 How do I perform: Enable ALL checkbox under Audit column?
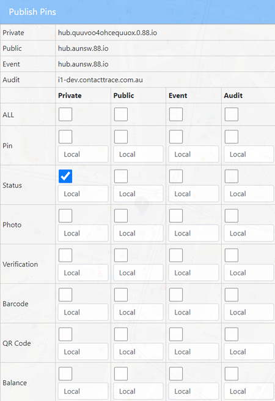point(232,114)
